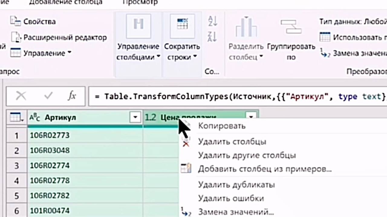Choose Удалить столбцы from the context menu
Image resolution: width=387 pixels, height=217 pixels.
click(232, 142)
